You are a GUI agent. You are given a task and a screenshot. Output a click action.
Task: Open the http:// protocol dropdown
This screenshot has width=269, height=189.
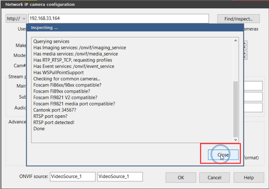[16, 18]
